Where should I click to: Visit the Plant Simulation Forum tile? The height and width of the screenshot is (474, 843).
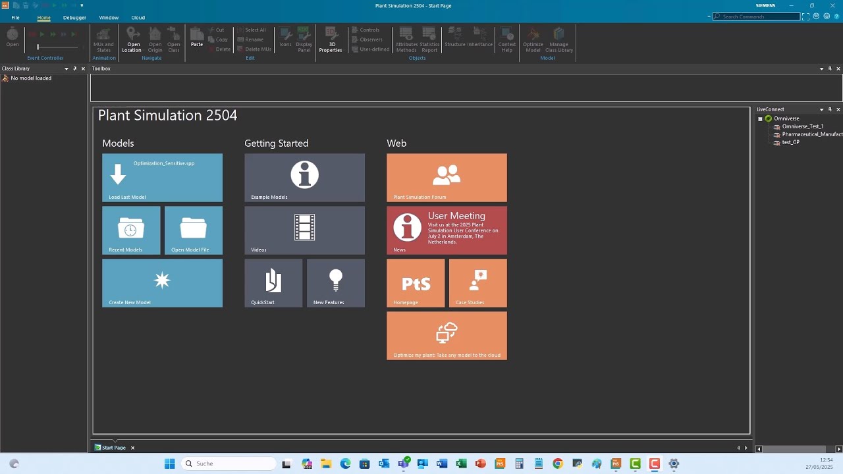[447, 178]
